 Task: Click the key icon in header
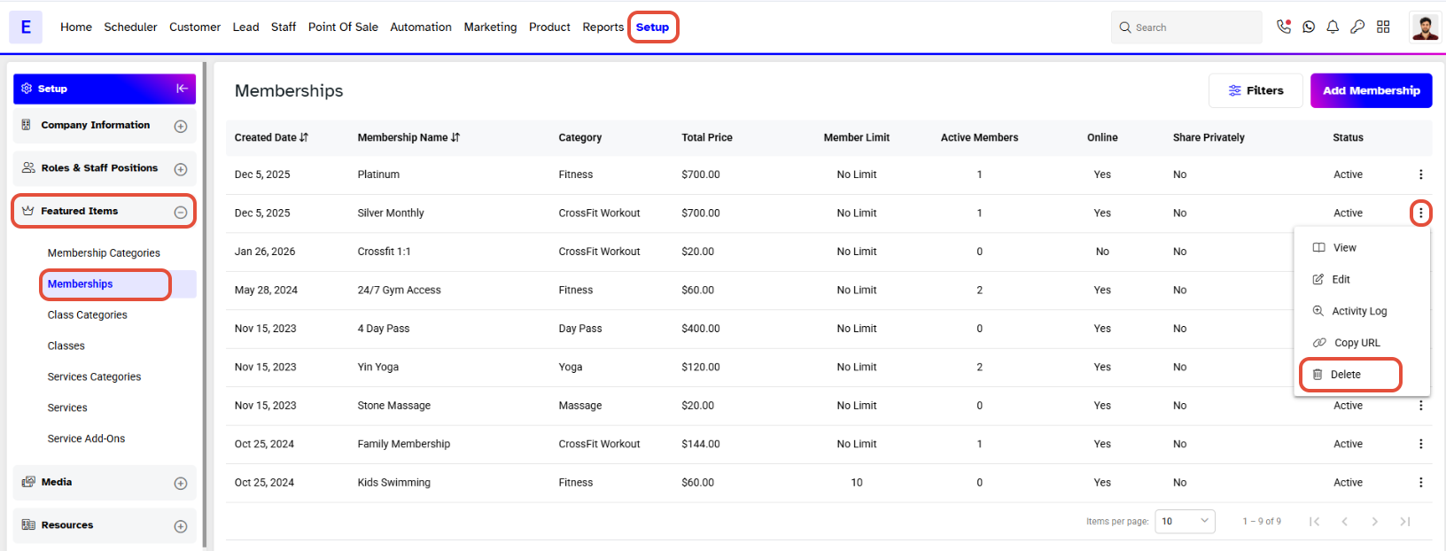[x=1357, y=27]
